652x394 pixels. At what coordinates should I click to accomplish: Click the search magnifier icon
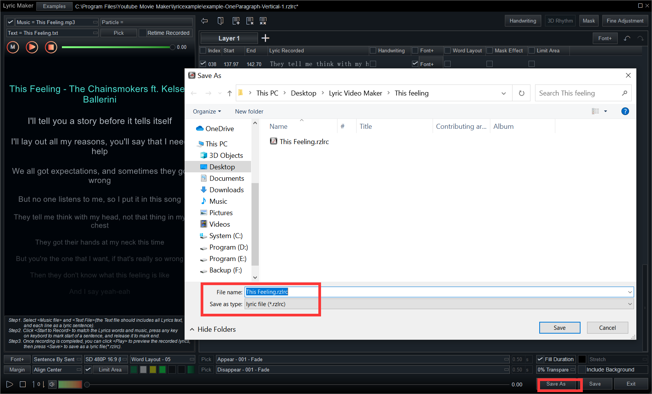[x=624, y=93]
